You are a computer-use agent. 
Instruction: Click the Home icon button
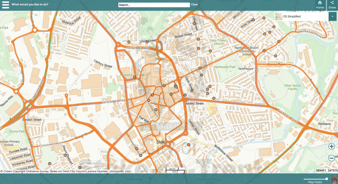coord(320,5)
